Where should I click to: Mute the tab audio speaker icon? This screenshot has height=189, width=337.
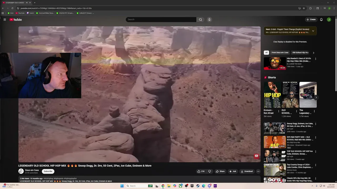click(27, 3)
